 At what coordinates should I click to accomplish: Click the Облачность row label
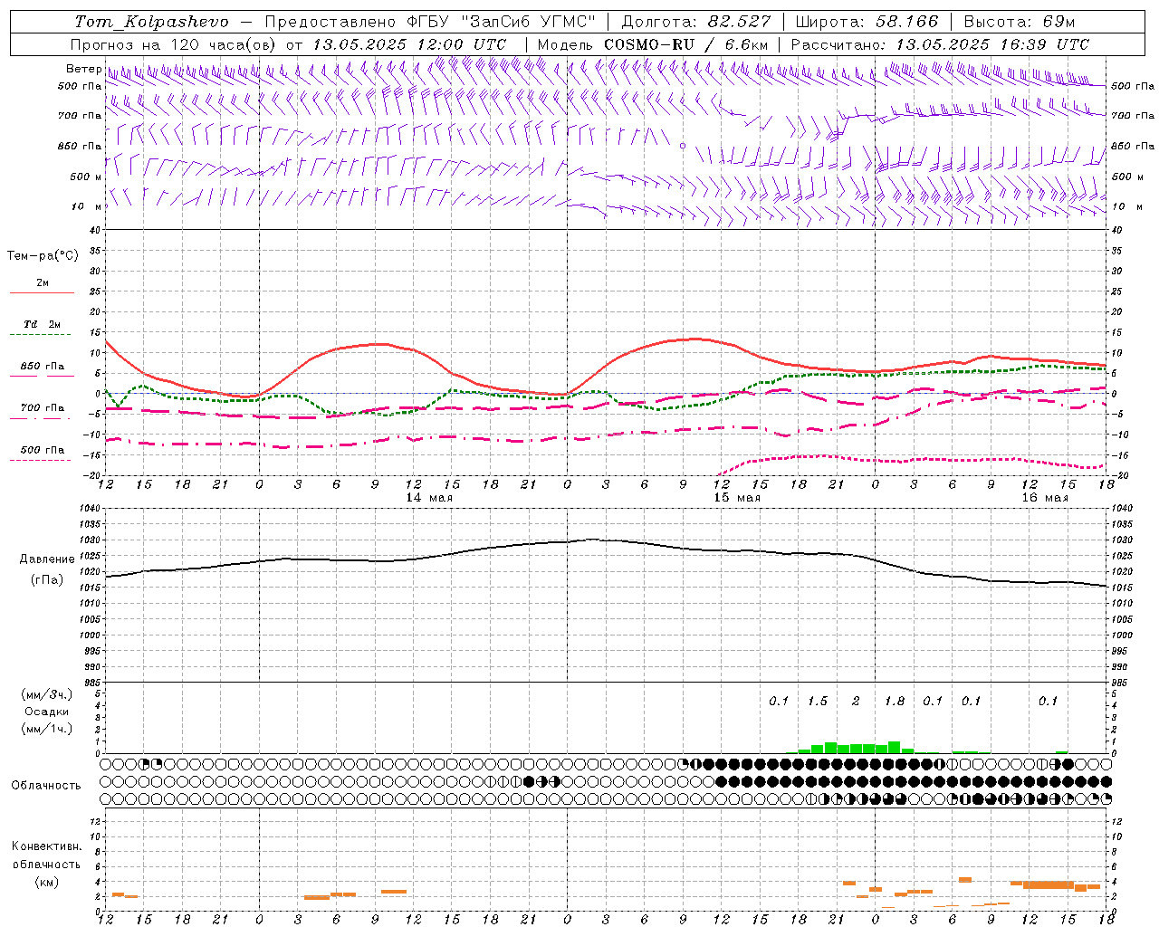click(46, 785)
